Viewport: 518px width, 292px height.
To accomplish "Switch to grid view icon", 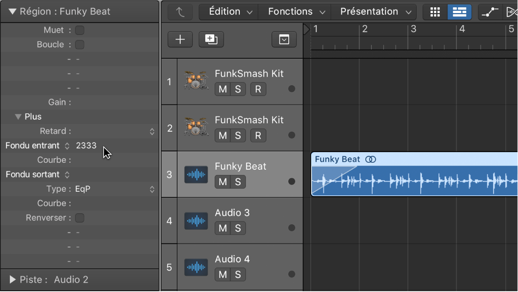I will (x=435, y=12).
